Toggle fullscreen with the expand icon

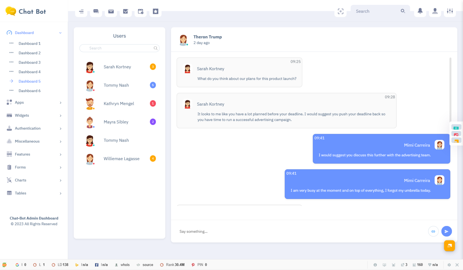[x=340, y=11]
